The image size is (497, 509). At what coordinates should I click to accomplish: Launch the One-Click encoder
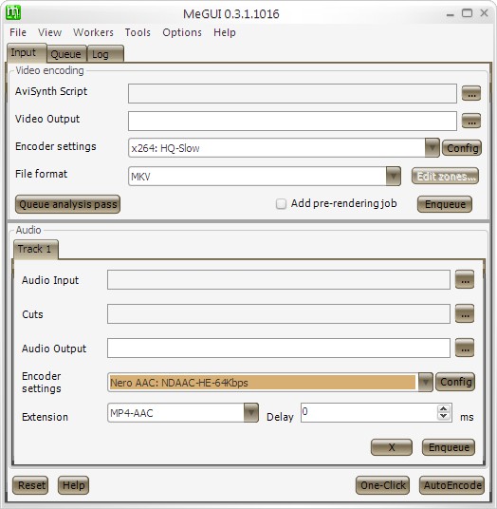tap(382, 485)
